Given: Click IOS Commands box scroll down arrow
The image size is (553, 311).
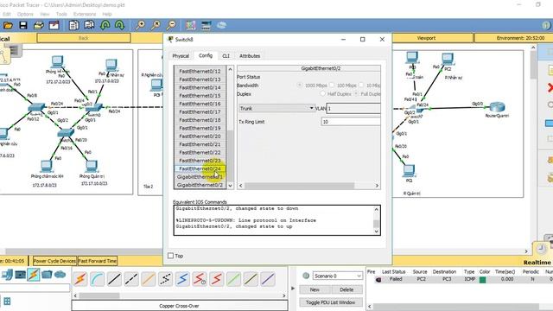Looking at the screenshot, I should [x=377, y=232].
